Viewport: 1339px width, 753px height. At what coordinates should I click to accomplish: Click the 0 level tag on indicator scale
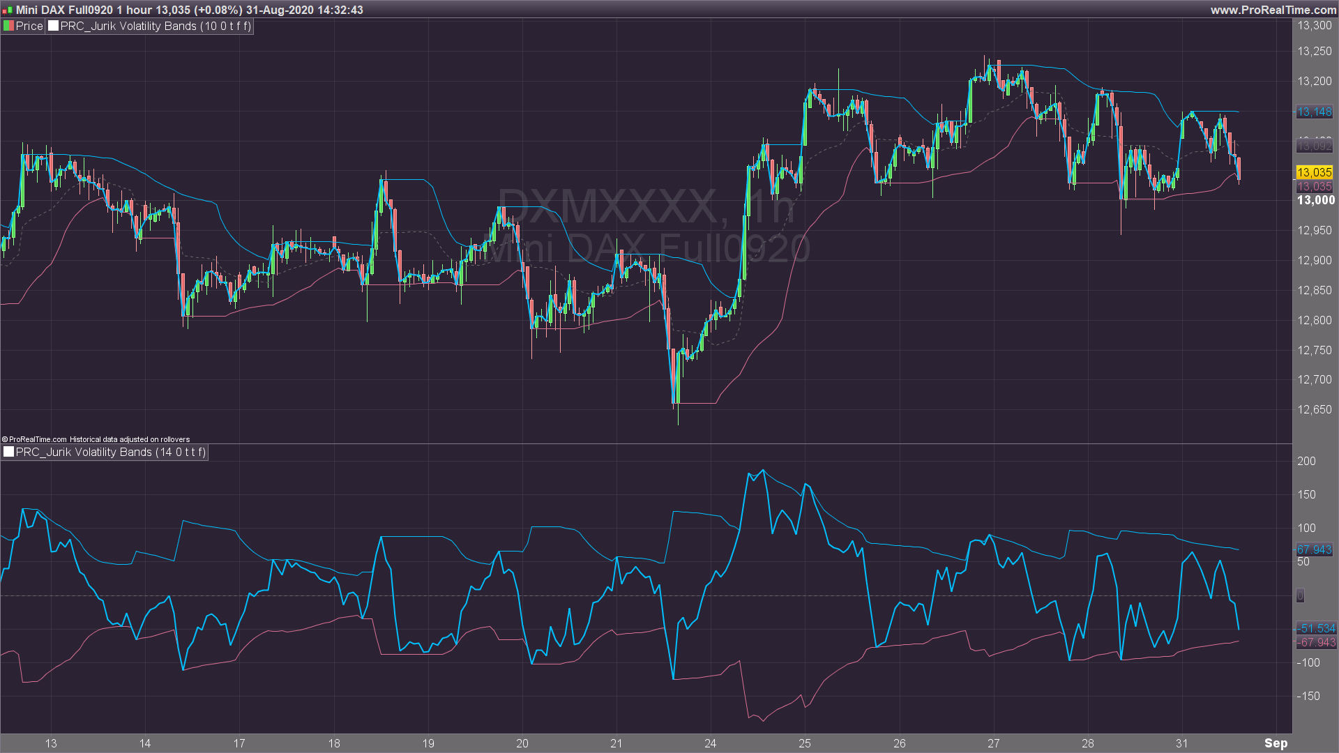click(x=1300, y=595)
